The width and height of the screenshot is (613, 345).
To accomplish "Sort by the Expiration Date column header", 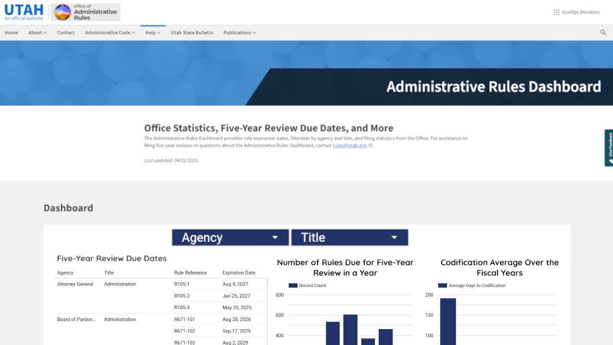I will 238,273.
